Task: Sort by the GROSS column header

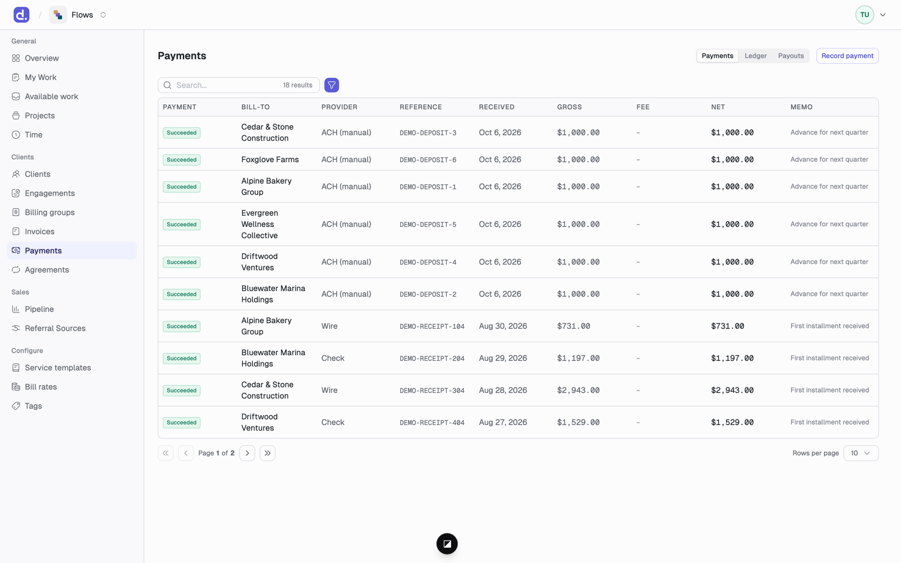Action: click(569, 107)
